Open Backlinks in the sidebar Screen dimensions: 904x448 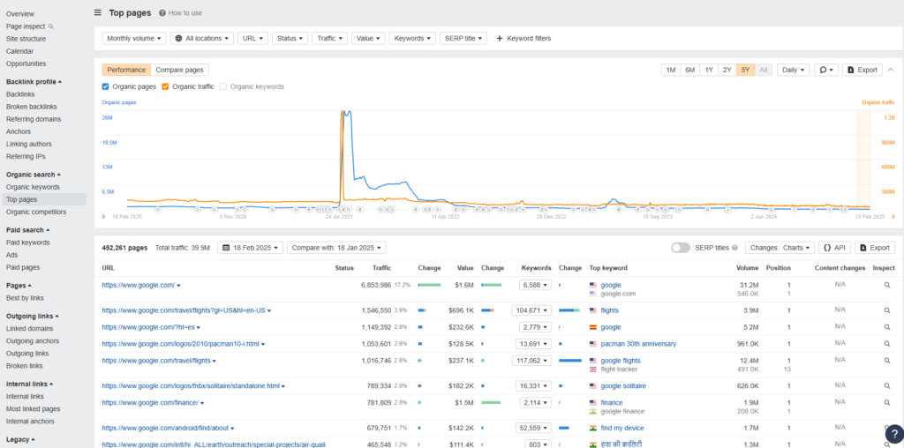(20, 93)
